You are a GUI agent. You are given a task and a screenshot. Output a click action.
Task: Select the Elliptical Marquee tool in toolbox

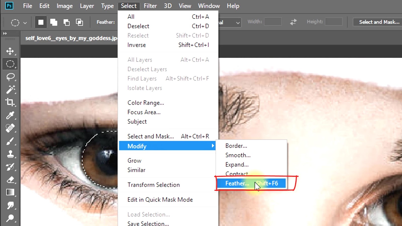10,64
